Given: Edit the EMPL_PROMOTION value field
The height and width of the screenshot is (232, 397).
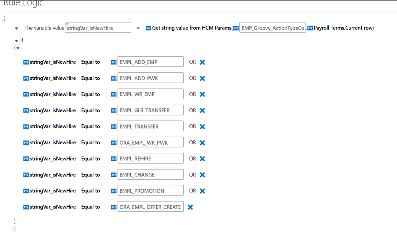Looking at the screenshot, I should point(151,191).
